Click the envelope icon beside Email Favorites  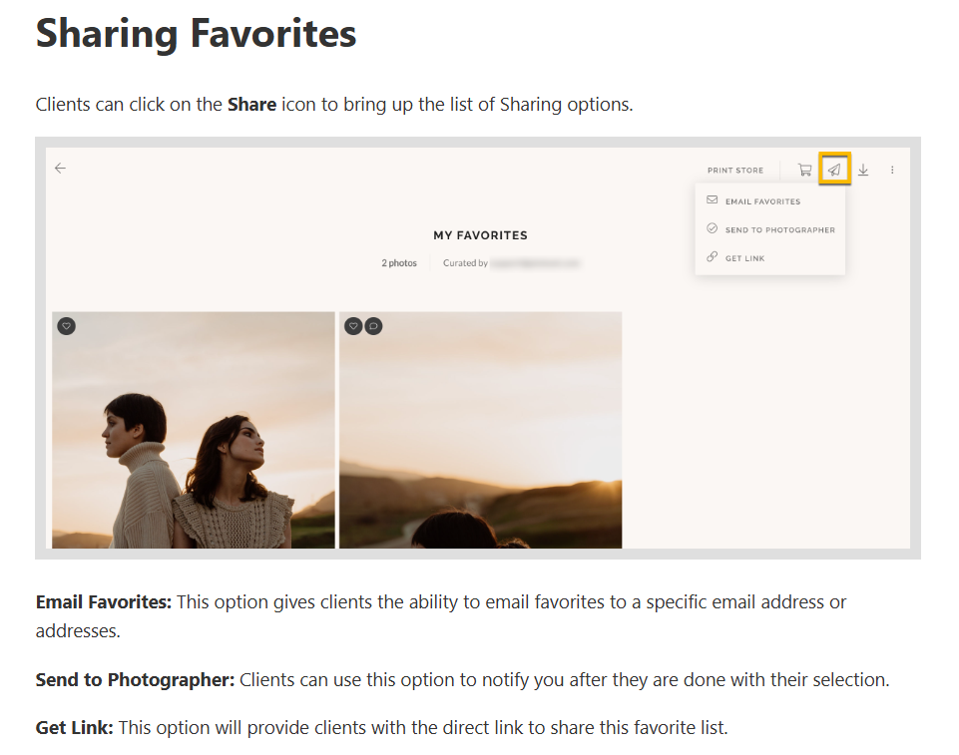tap(712, 199)
